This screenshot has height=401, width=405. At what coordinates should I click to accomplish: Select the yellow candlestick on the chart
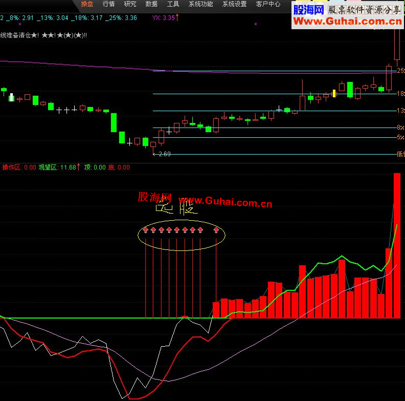pos(334,93)
